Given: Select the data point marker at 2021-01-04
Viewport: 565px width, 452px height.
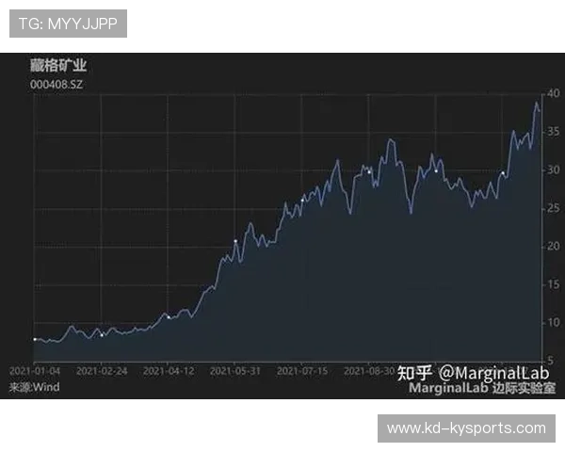Looking at the screenshot, I should pyautogui.click(x=35, y=339).
